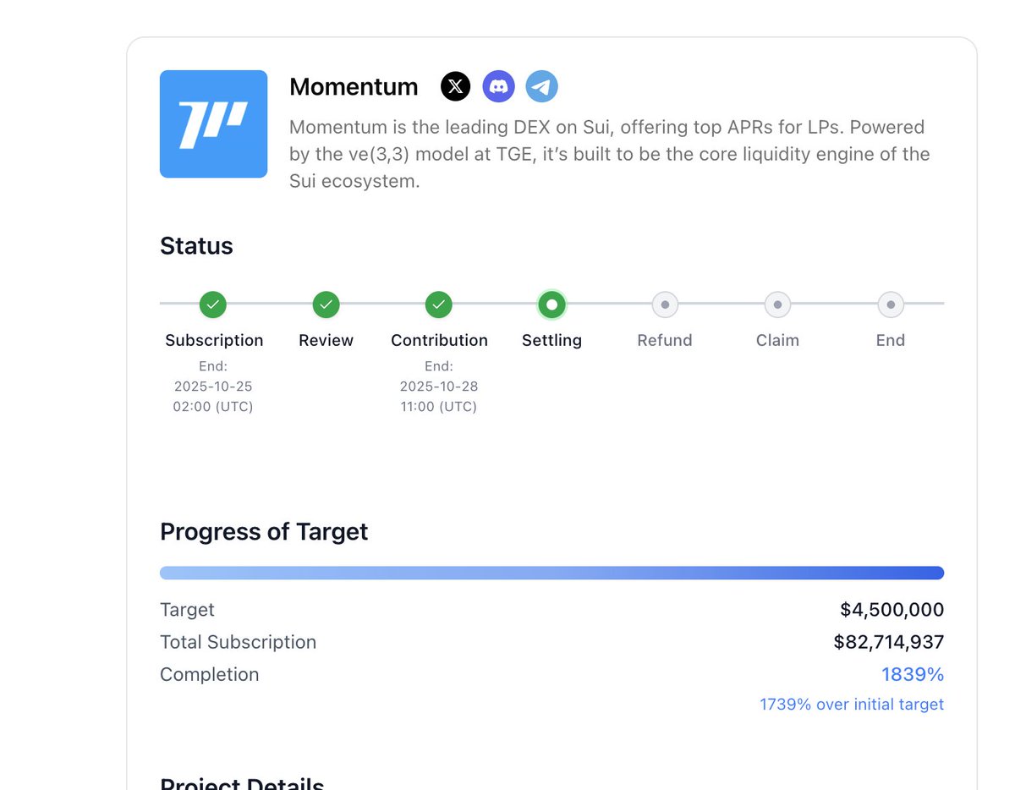
Task: Open Momentum's X (Twitter) profile icon
Action: pos(456,86)
